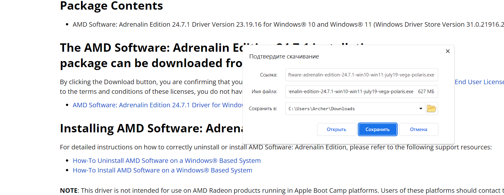Viewport: 504px width, 195px height.
Task: Click the Package Contents heading
Action: pos(111,6)
